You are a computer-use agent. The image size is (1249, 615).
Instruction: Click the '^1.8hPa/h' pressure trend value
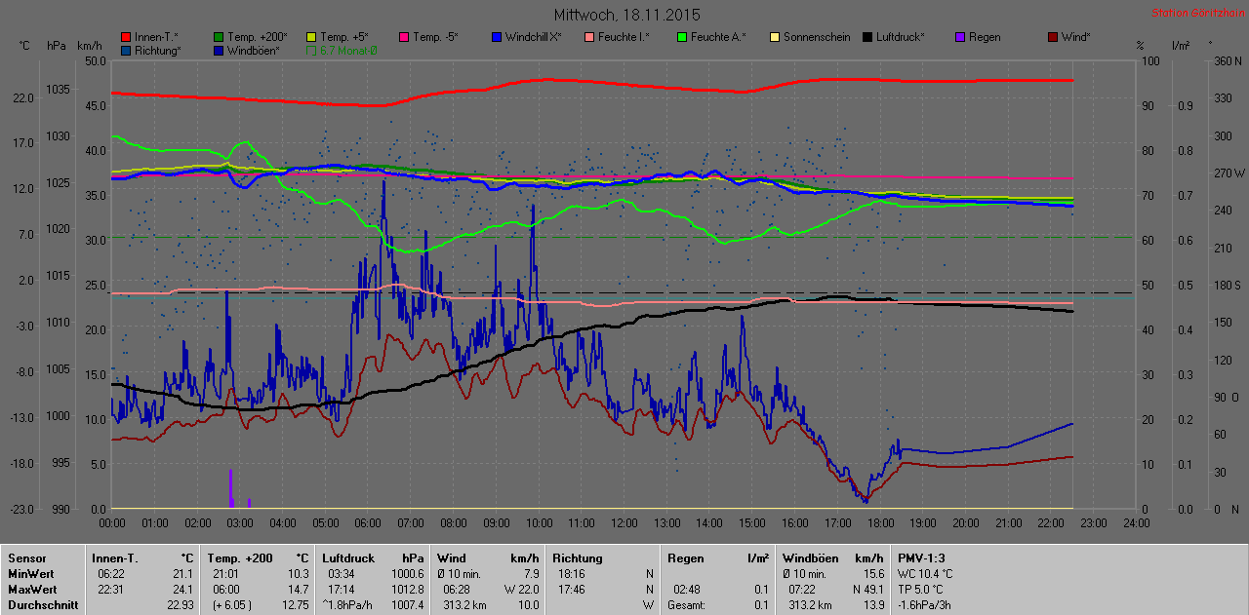(x=347, y=605)
